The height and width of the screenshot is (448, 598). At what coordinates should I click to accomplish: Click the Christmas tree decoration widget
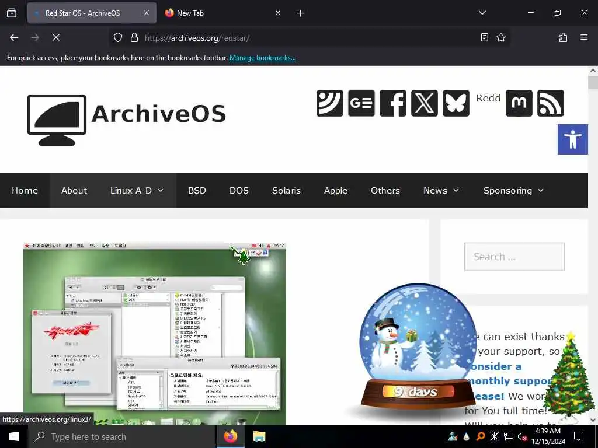click(x=569, y=376)
